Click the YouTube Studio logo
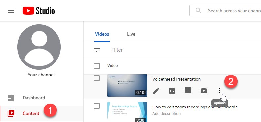The width and height of the screenshot is (261, 122). [x=39, y=11]
